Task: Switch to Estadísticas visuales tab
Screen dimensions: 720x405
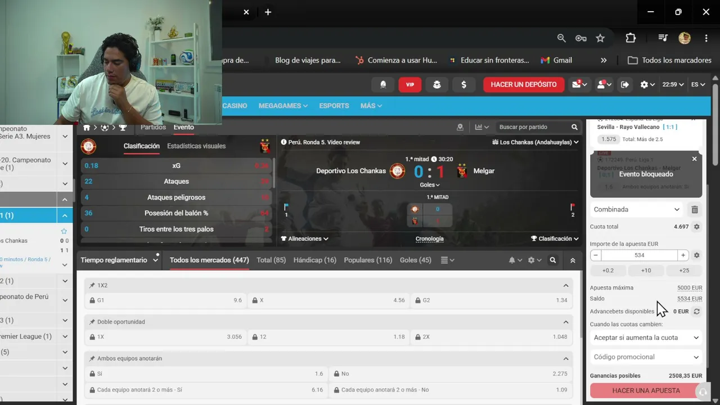Action: pyautogui.click(x=196, y=146)
